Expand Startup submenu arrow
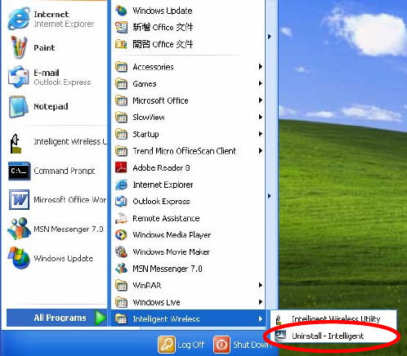The height and width of the screenshot is (356, 407). click(261, 134)
